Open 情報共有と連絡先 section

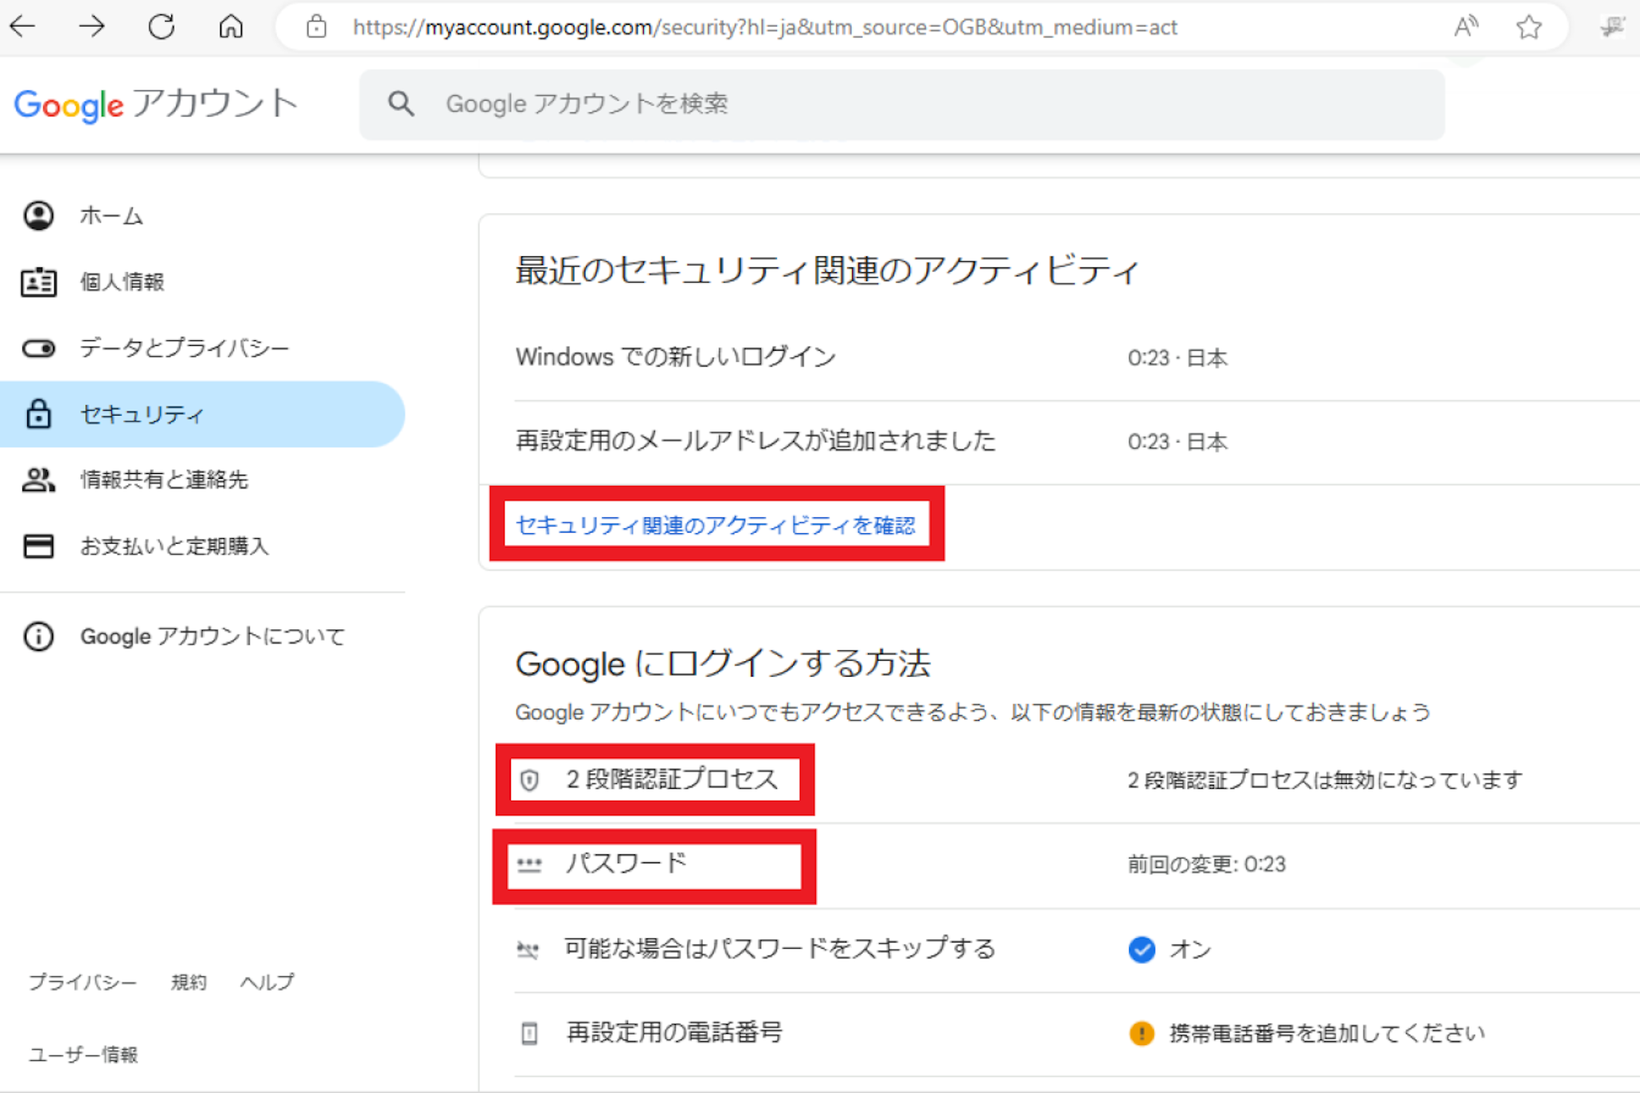[164, 480]
